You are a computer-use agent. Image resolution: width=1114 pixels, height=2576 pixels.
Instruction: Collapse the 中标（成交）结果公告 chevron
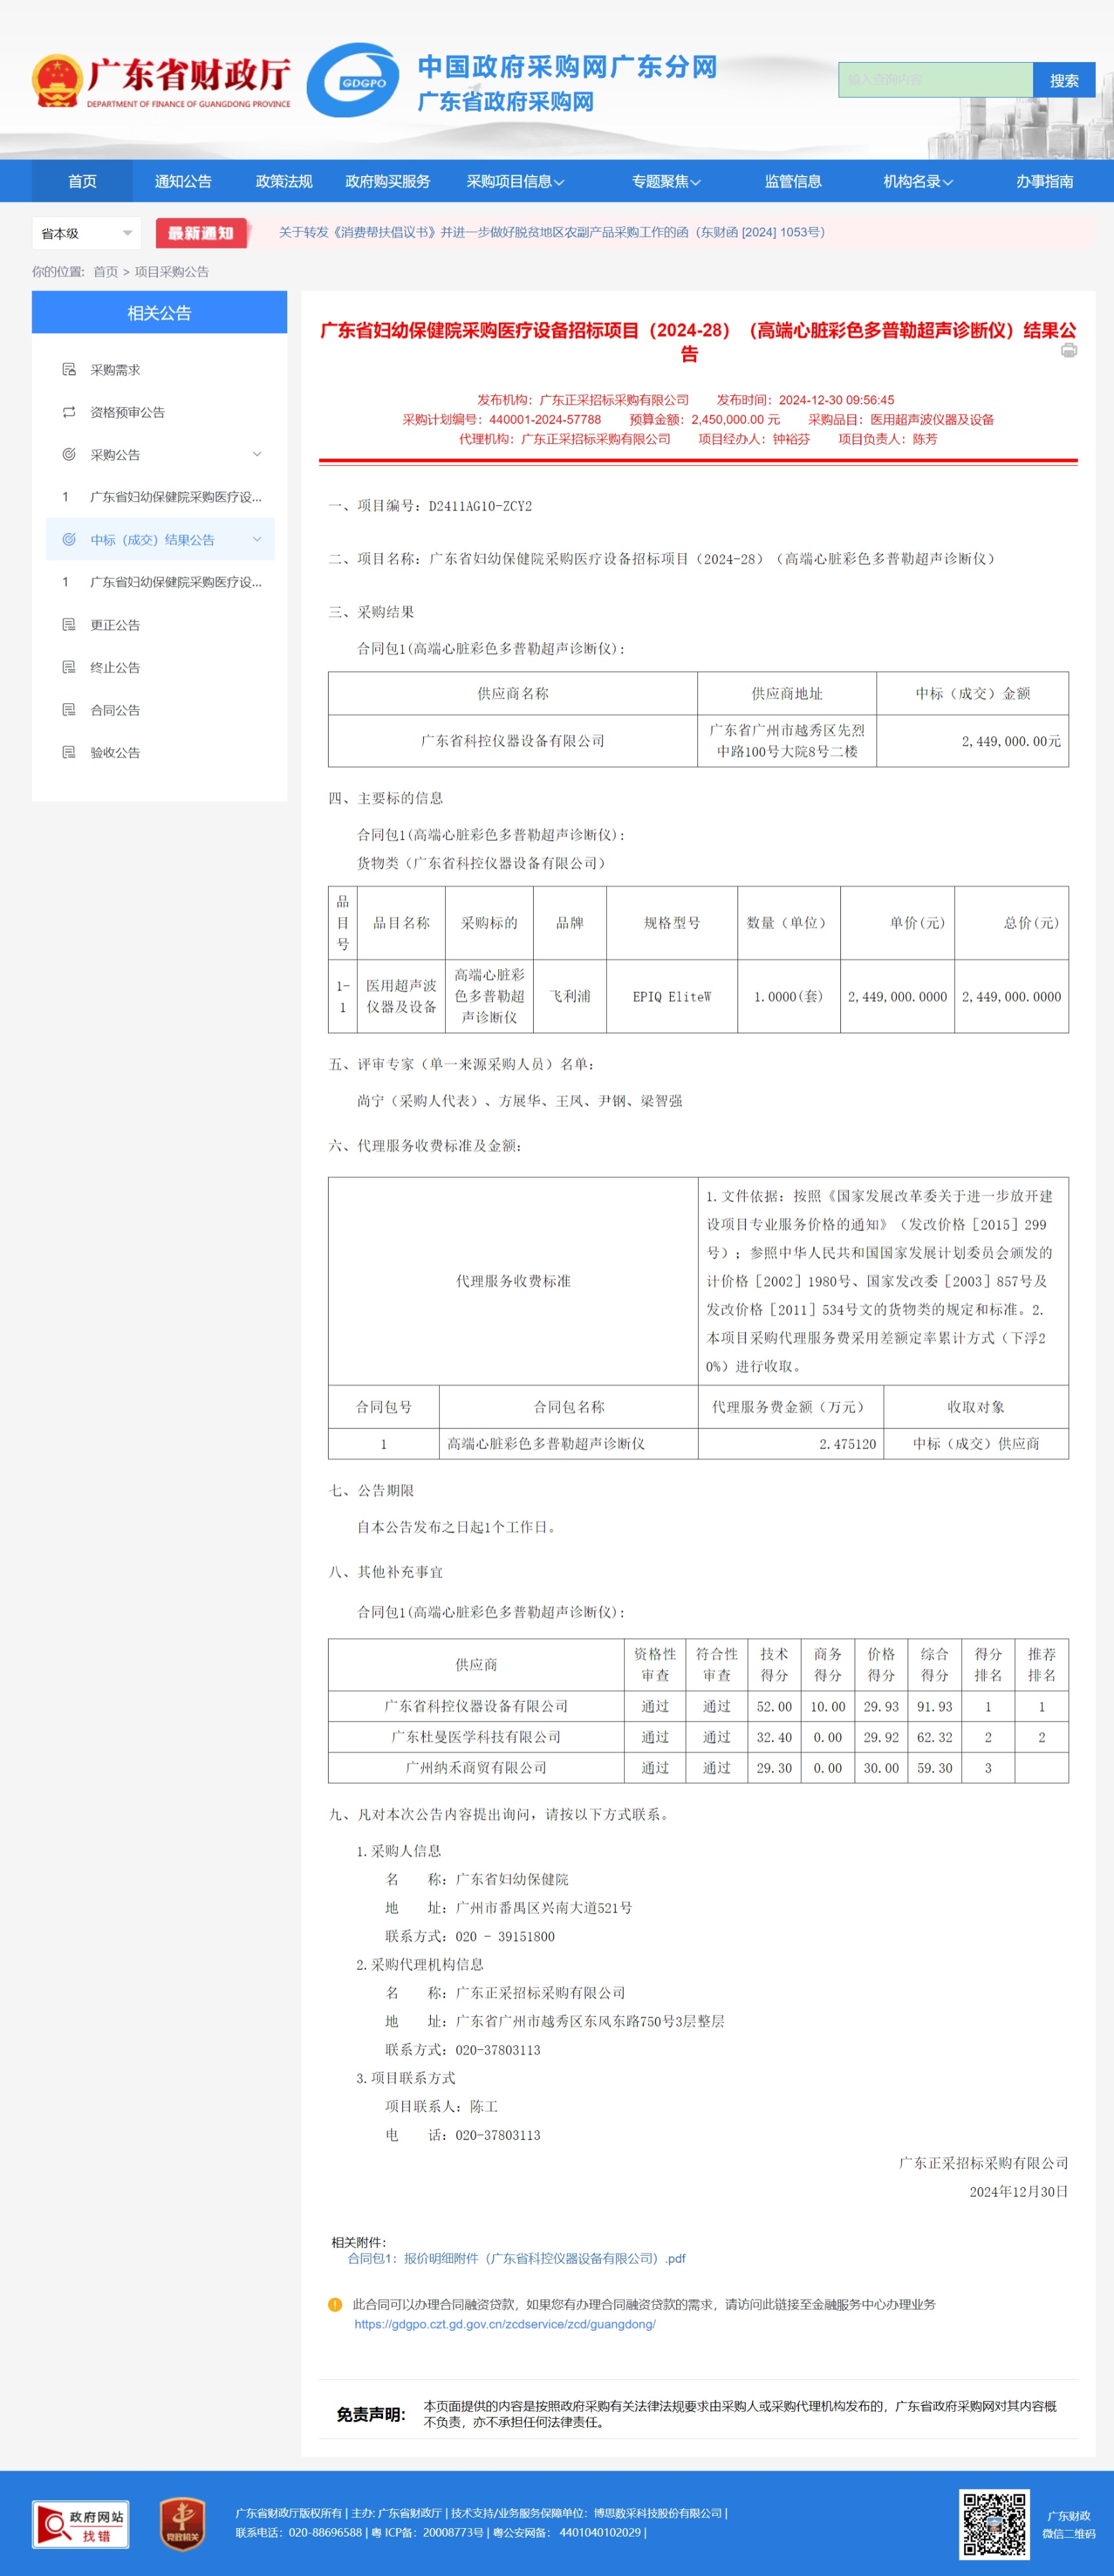[257, 539]
